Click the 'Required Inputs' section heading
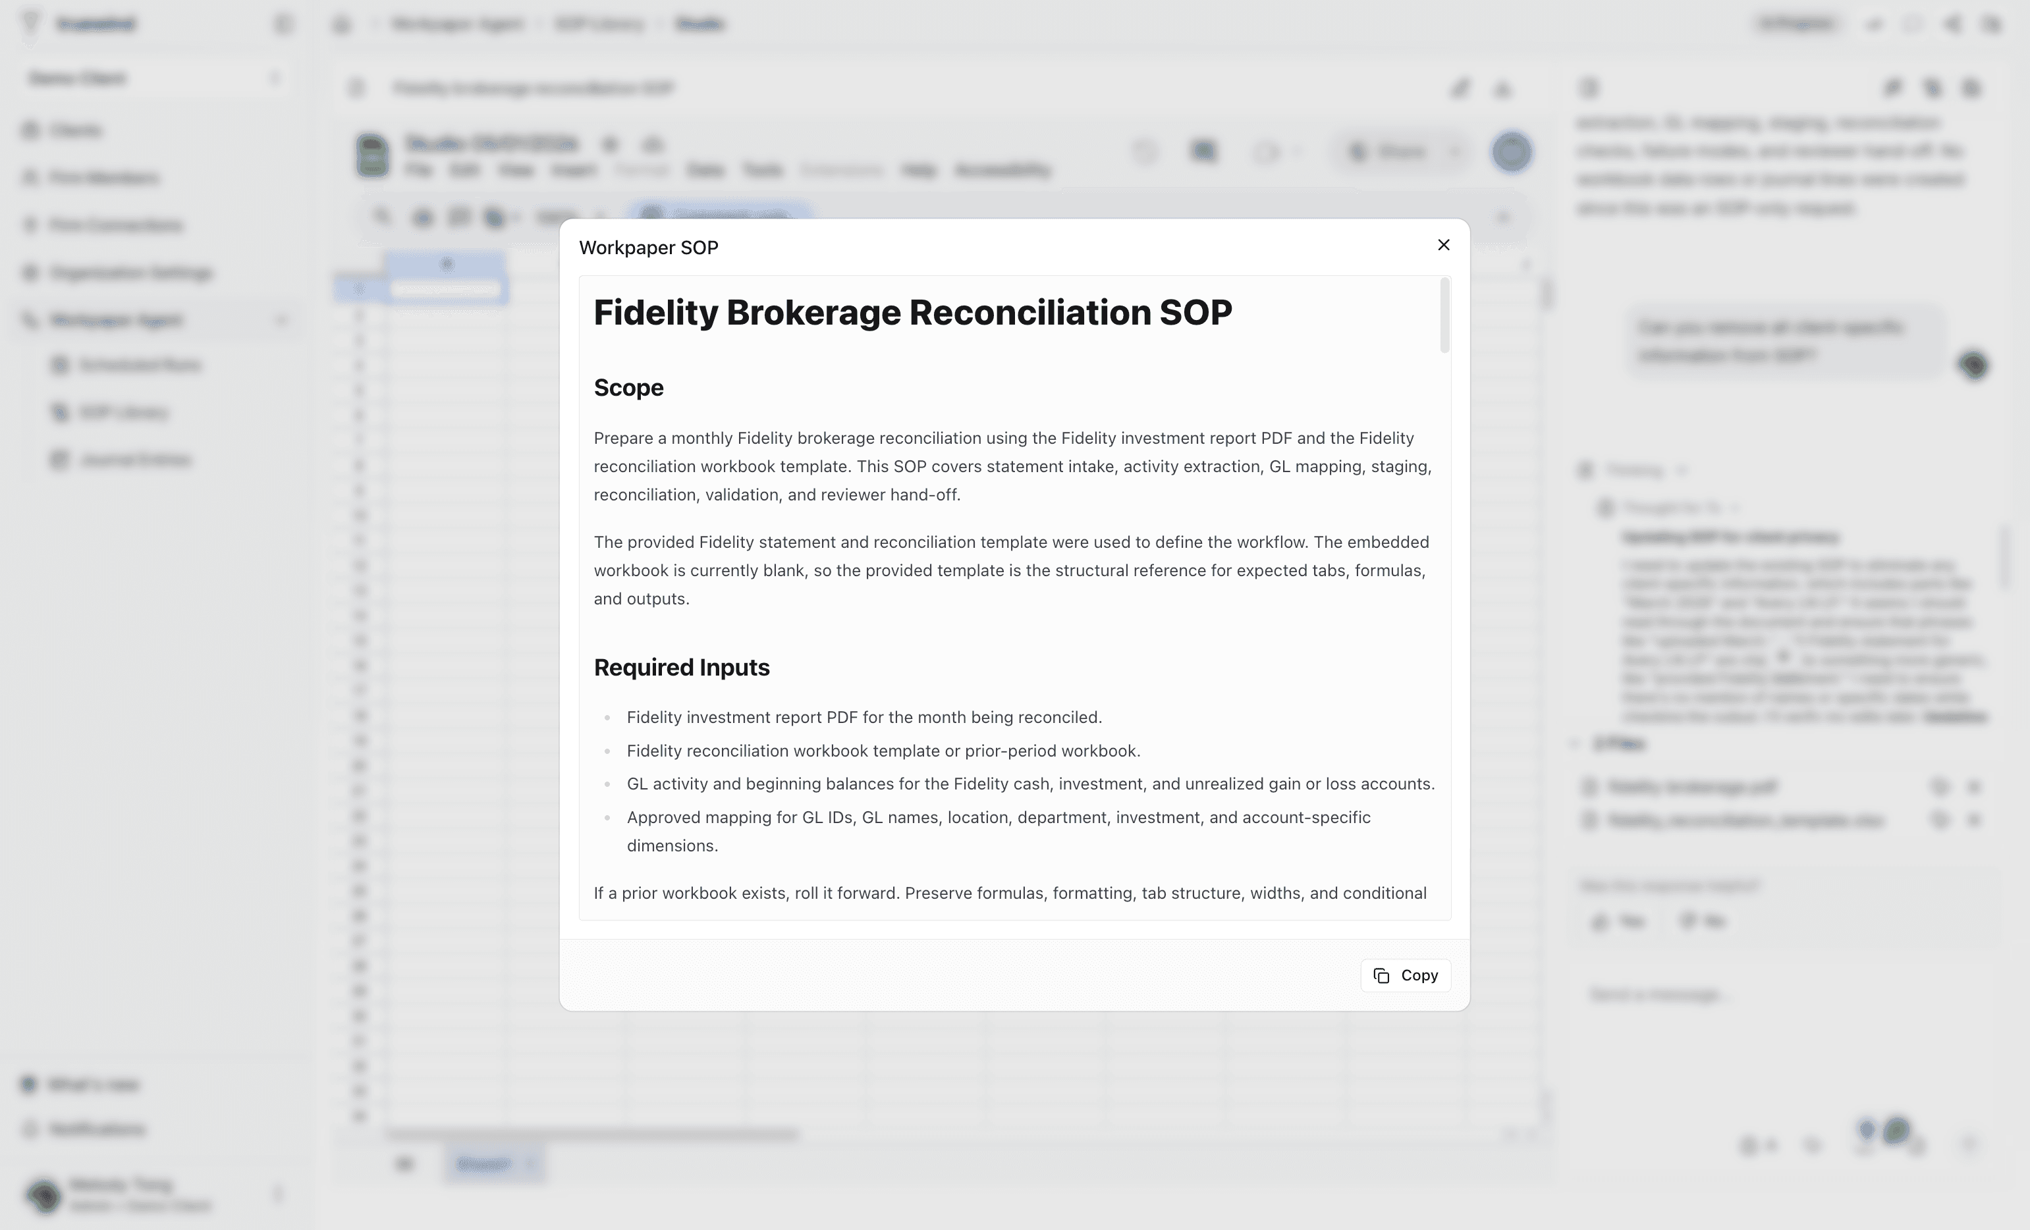 681,667
